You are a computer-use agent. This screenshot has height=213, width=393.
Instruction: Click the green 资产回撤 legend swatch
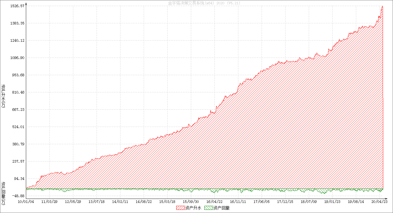click(x=209, y=208)
